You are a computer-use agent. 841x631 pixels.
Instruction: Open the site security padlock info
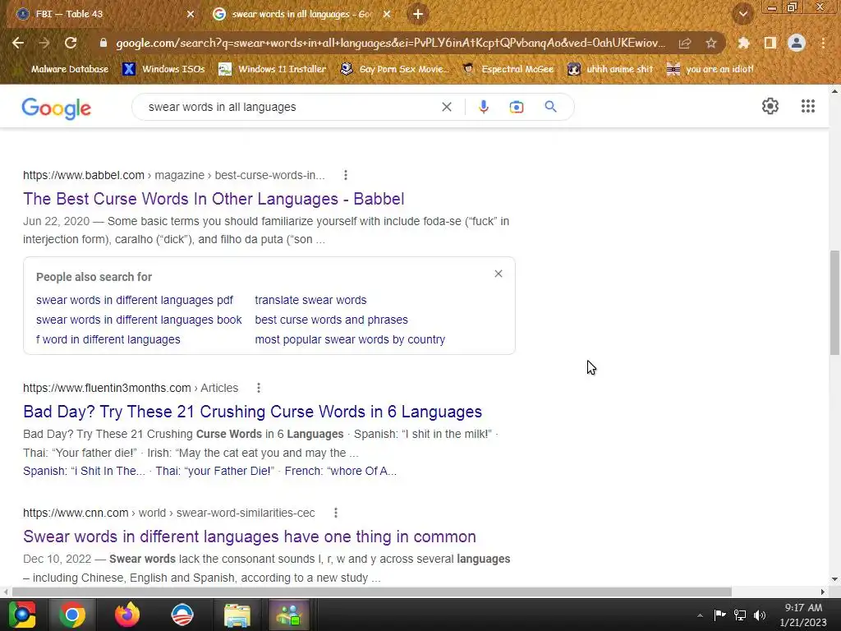coord(103,43)
